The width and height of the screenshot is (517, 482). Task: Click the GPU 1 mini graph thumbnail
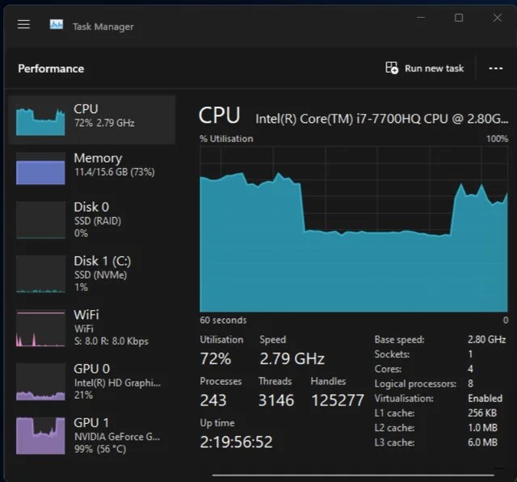[40, 435]
